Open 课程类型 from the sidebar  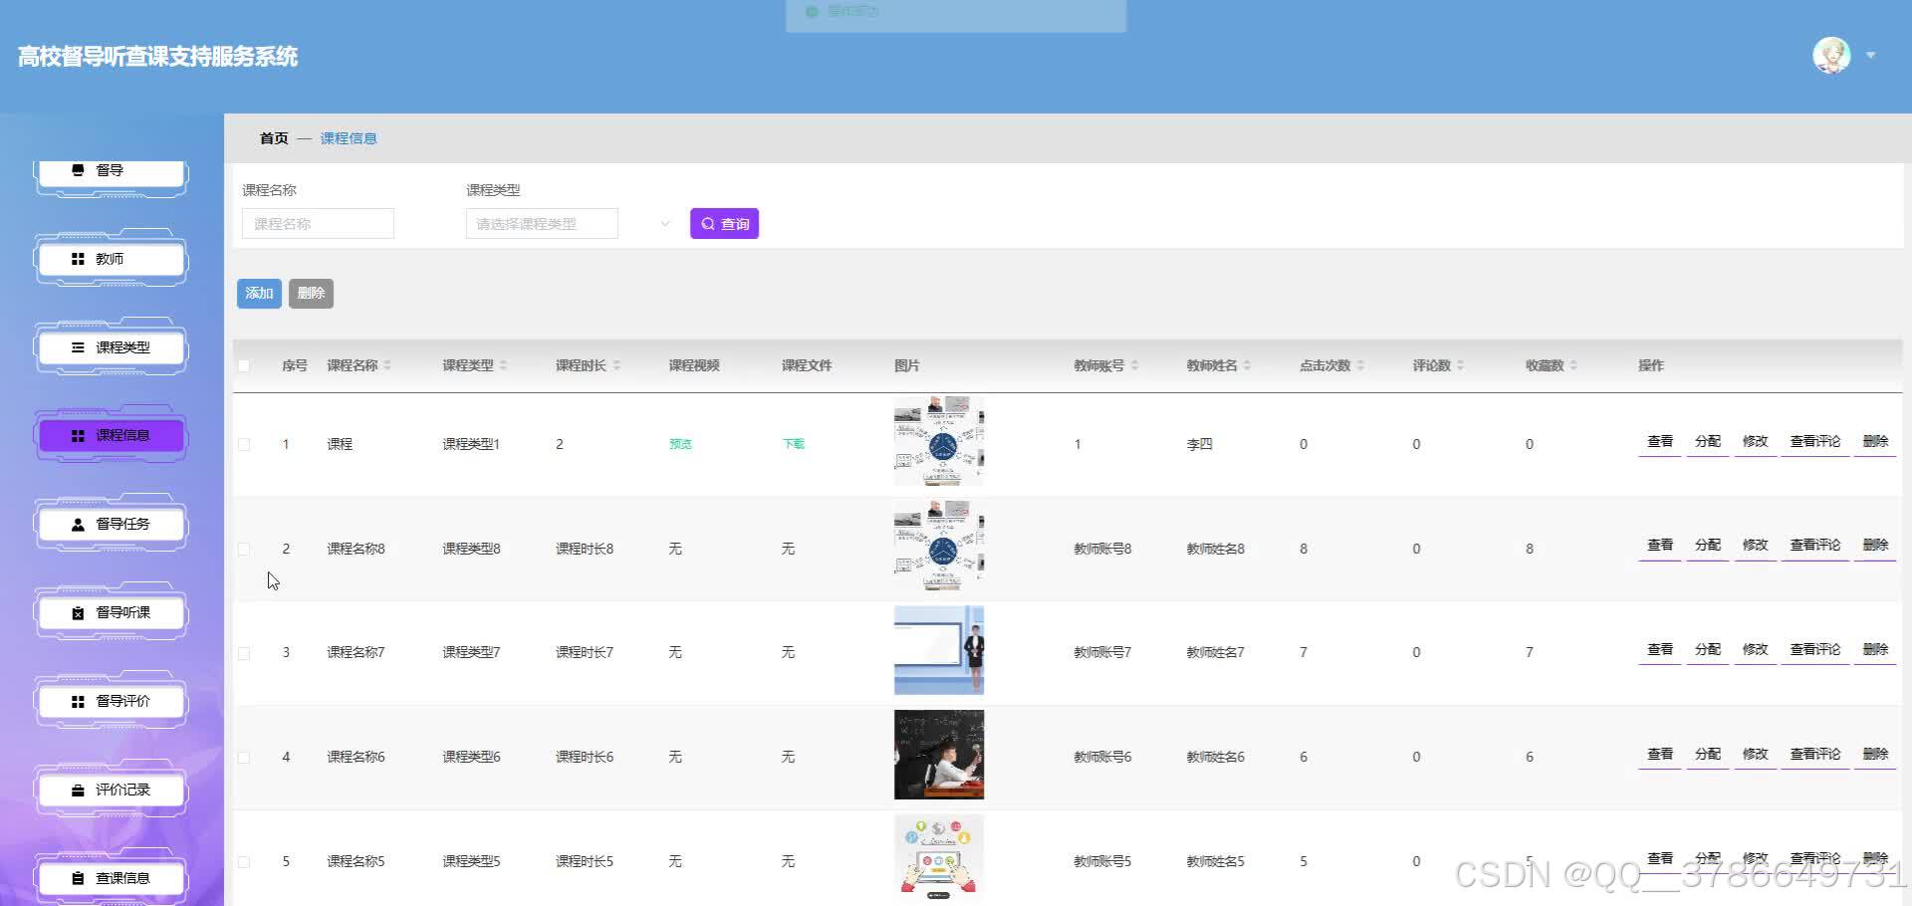(x=110, y=346)
